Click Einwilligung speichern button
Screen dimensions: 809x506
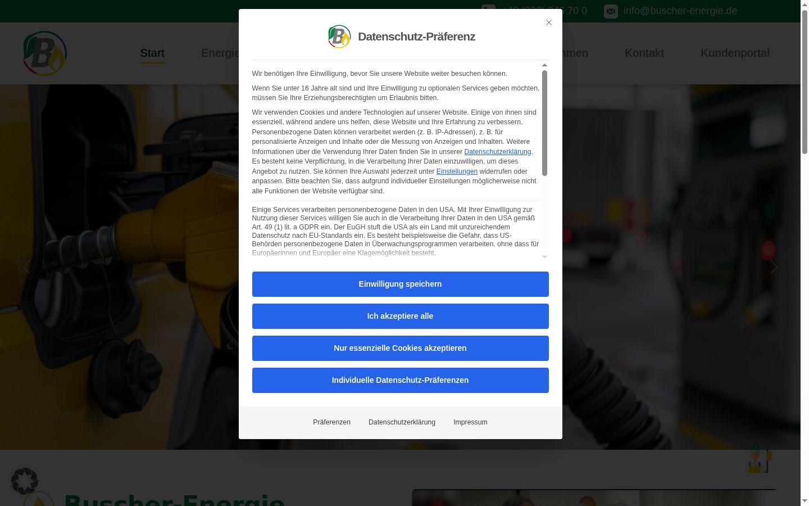400,284
